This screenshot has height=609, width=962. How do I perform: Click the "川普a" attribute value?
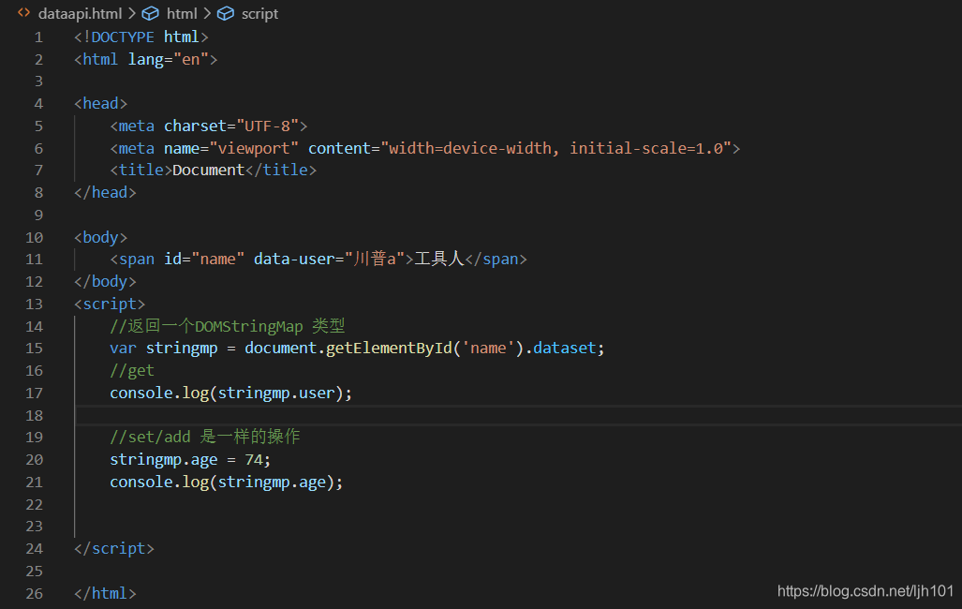click(375, 260)
